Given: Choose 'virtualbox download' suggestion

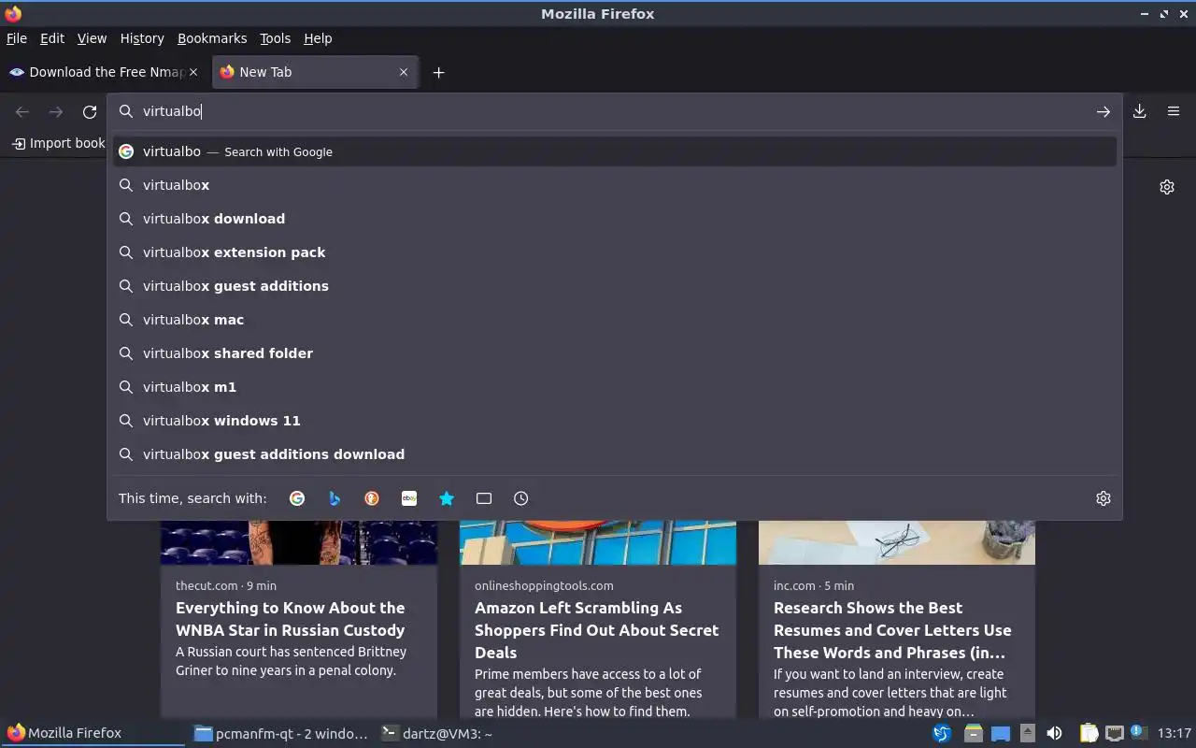Looking at the screenshot, I should pos(615,219).
